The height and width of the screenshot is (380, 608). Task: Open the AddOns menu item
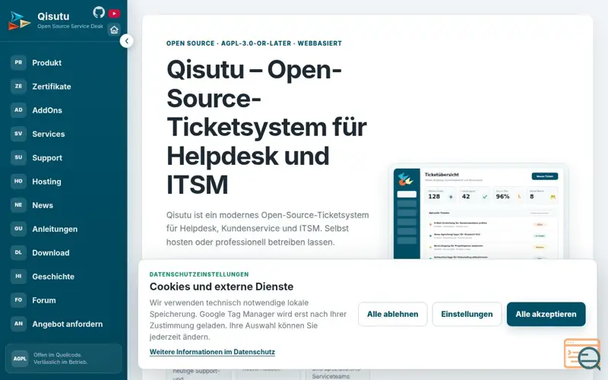point(64,110)
